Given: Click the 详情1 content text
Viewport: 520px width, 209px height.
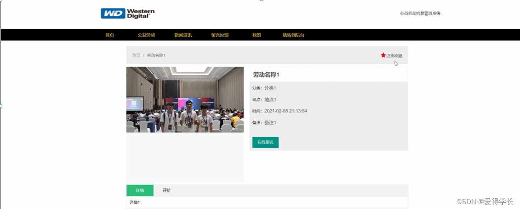Looking at the screenshot, I should coord(134,202).
